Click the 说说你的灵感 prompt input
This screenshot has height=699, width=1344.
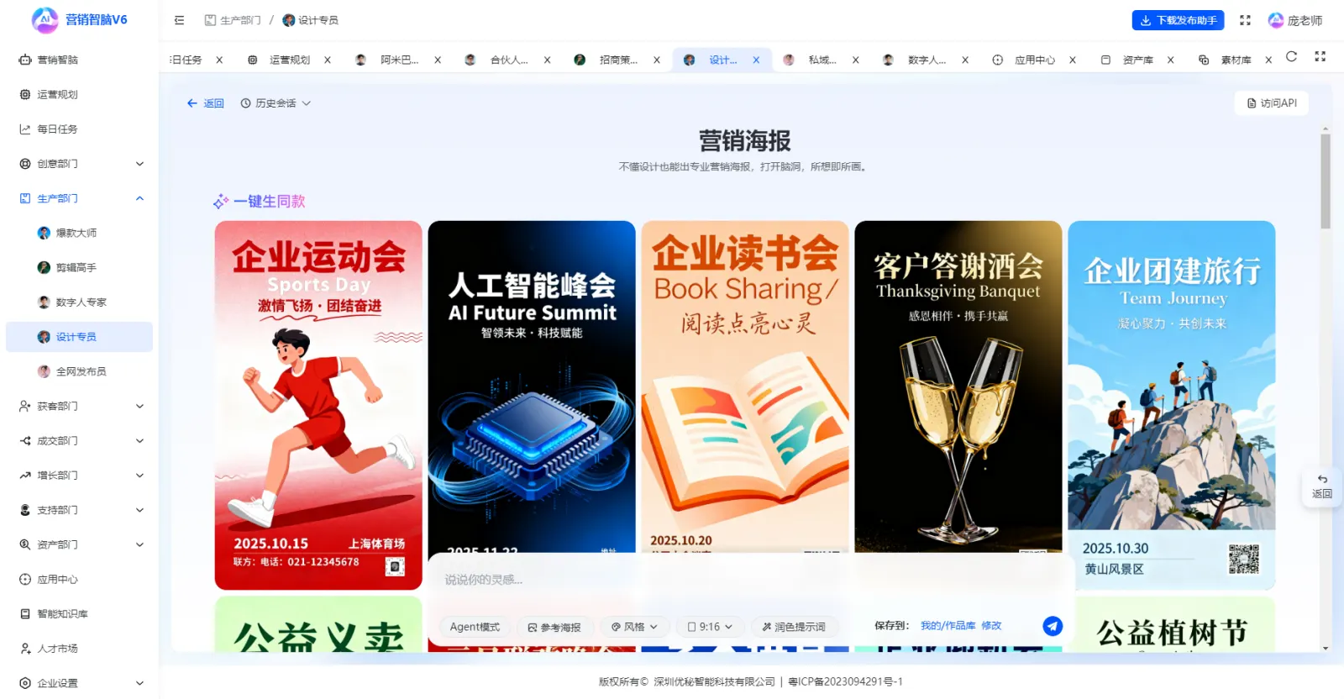(x=749, y=580)
